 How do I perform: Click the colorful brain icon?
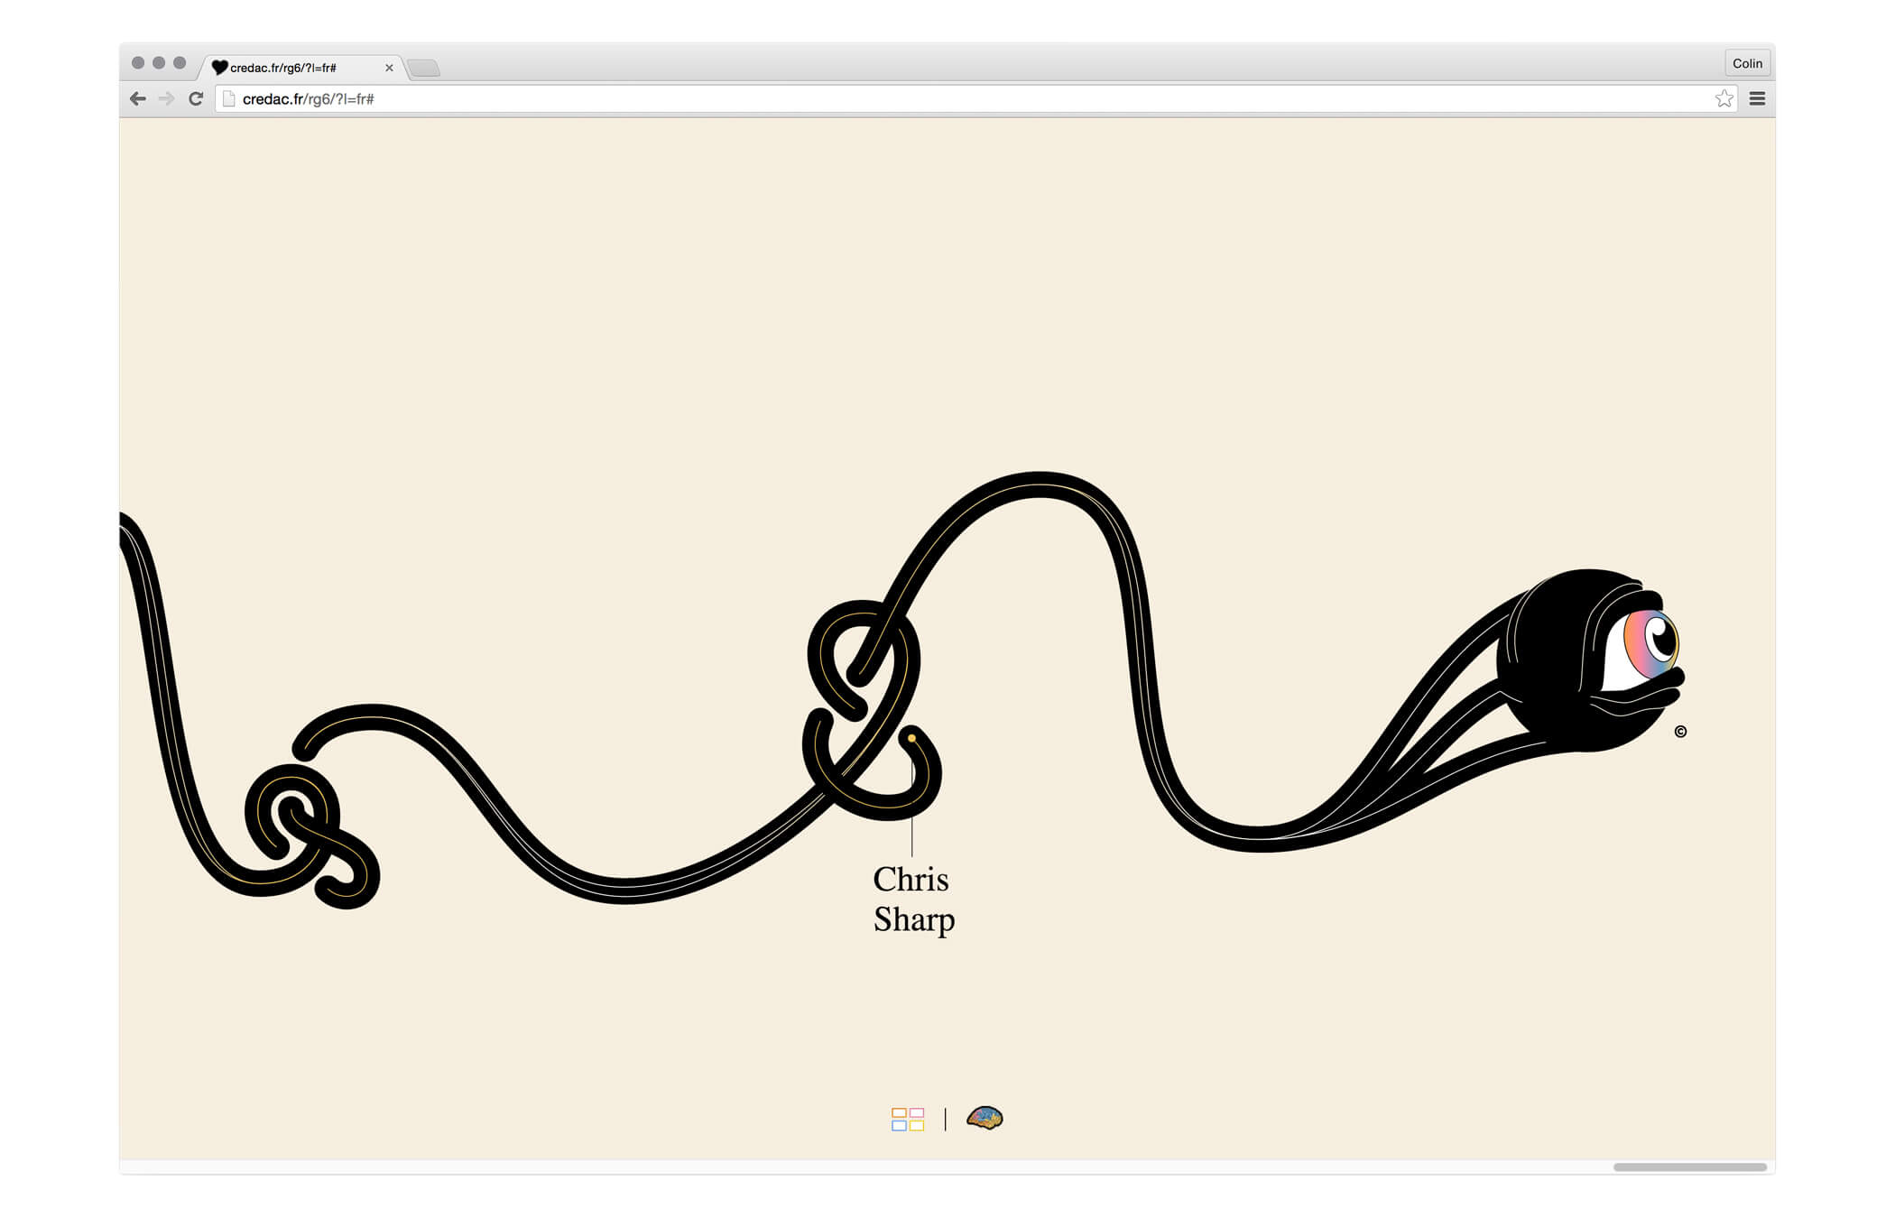[x=984, y=1118]
